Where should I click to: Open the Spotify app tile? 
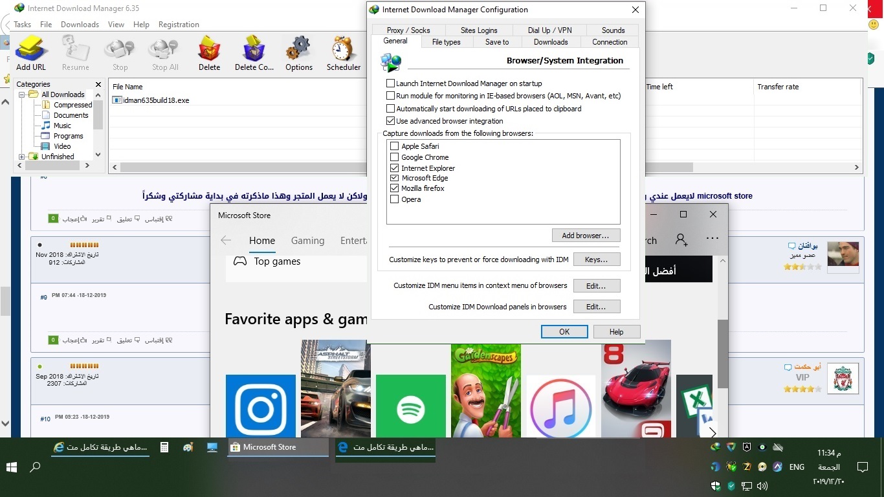411,406
